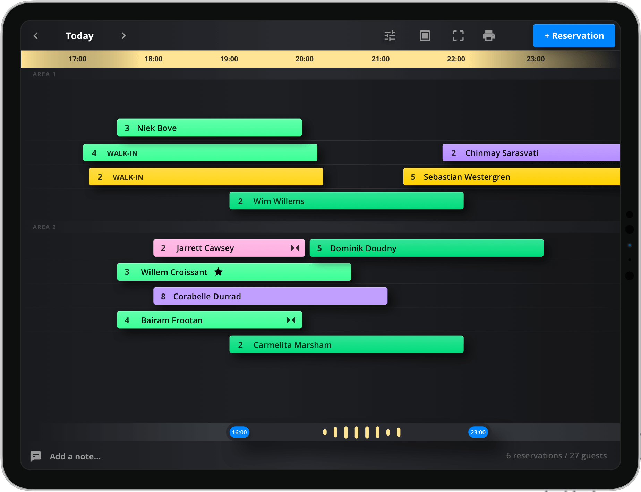Screen dimensions: 641x492
Task: Select the Today date label
Action: tap(79, 36)
